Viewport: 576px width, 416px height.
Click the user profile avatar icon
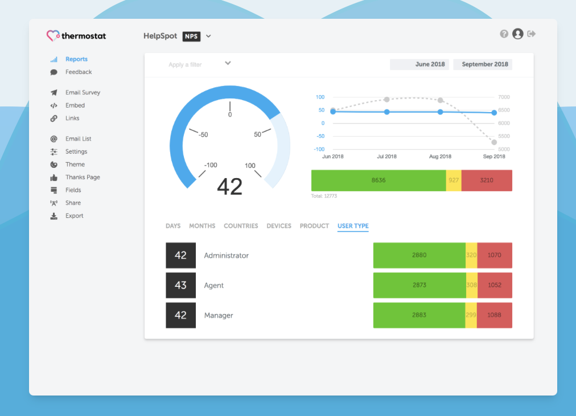tap(517, 34)
